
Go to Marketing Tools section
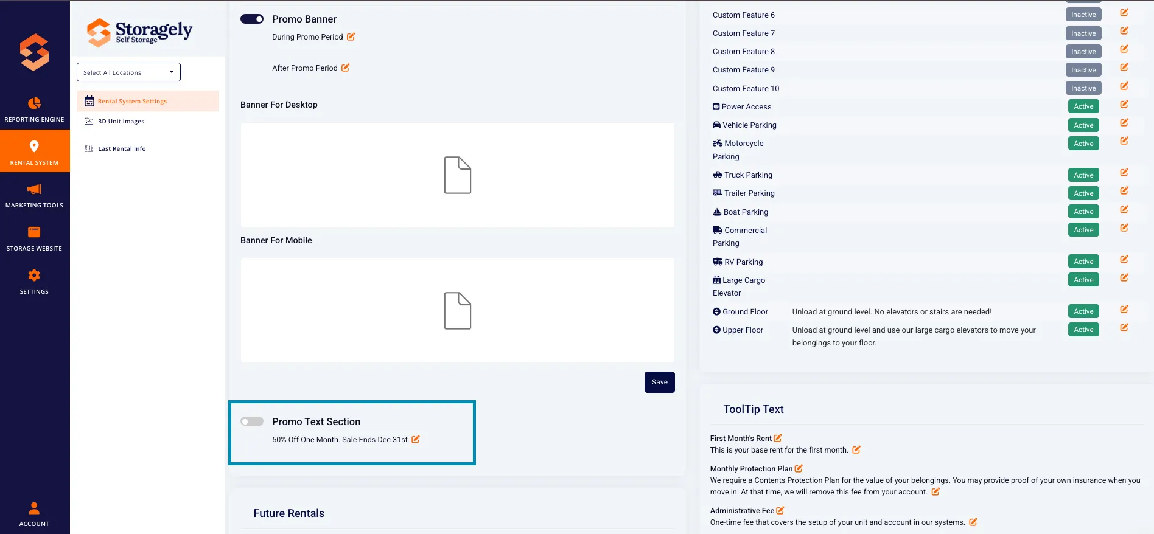tap(35, 196)
